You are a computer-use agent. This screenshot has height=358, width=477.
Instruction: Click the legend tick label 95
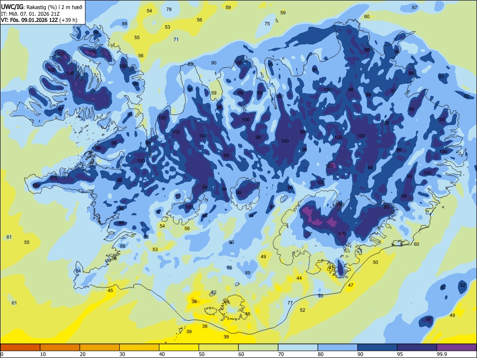click(x=400, y=354)
